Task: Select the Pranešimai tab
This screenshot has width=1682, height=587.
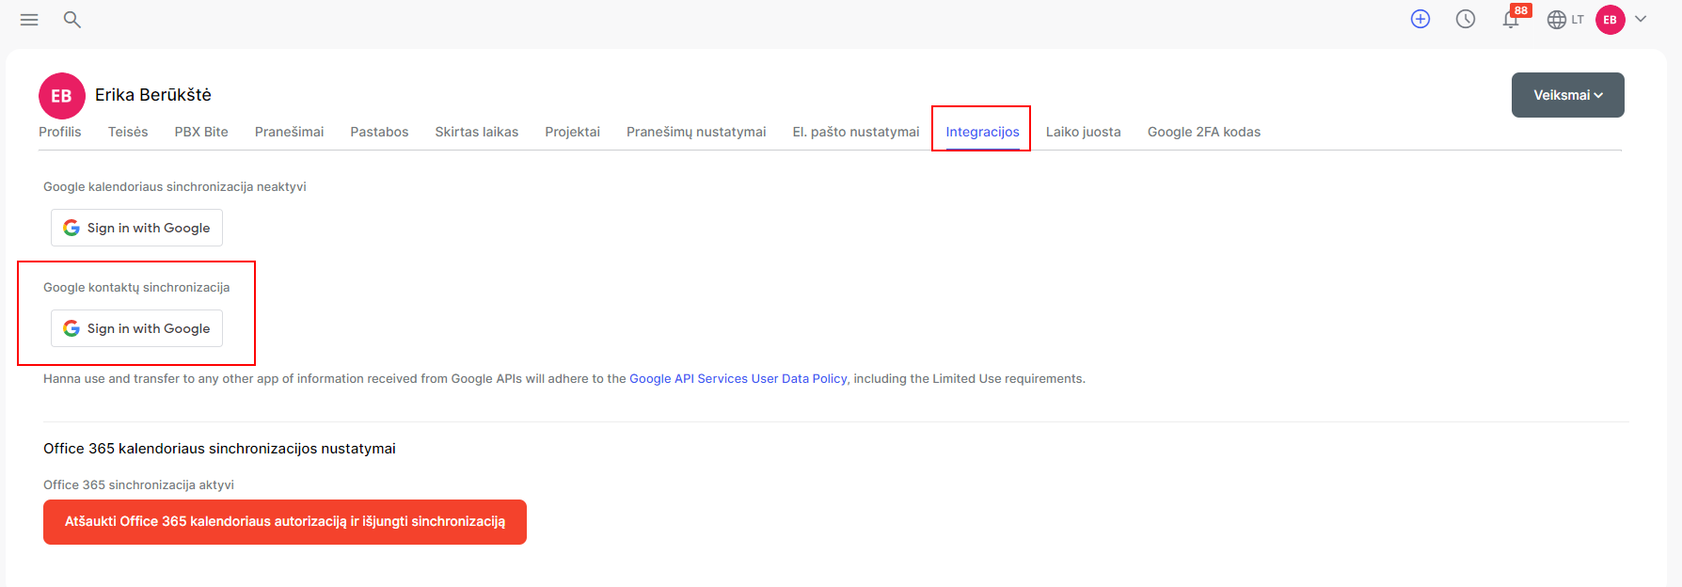Action: click(x=289, y=132)
